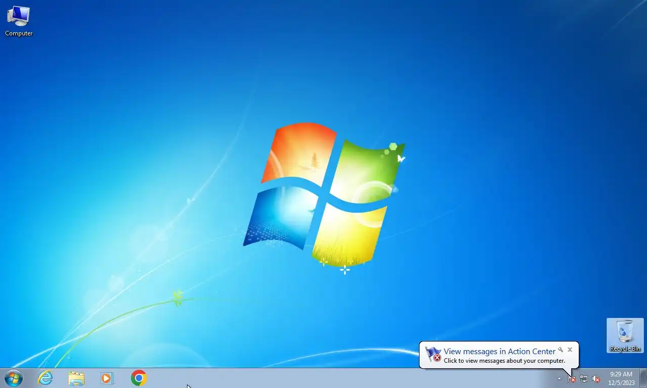Click the Show desktop strip
The height and width of the screenshot is (388, 647).
pyautogui.click(x=643, y=378)
